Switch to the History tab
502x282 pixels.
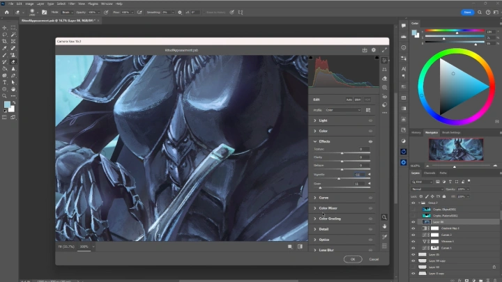[416, 132]
